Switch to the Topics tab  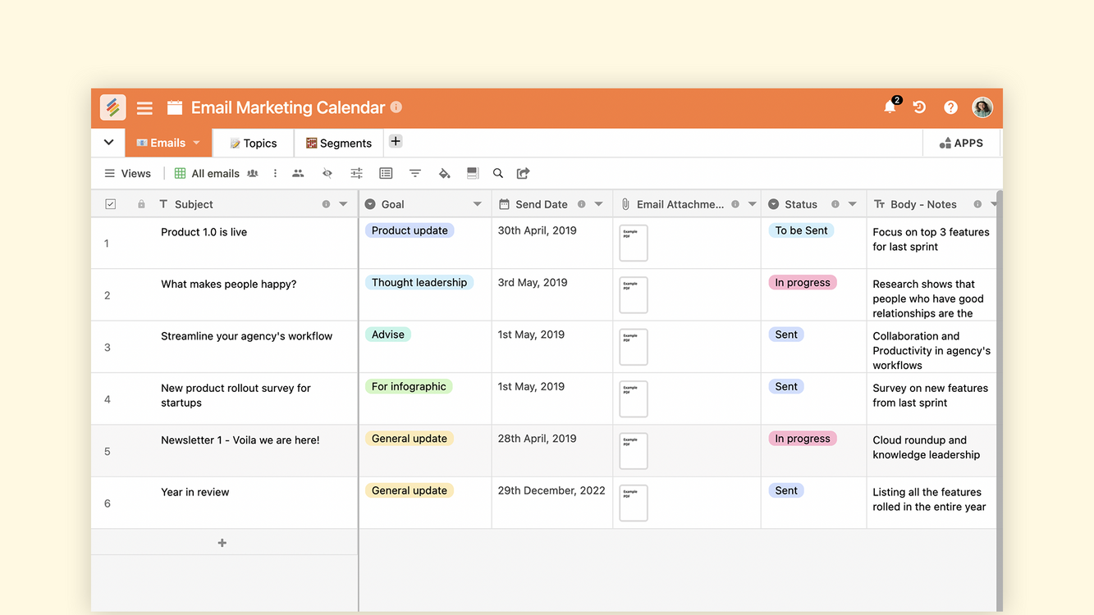point(253,143)
